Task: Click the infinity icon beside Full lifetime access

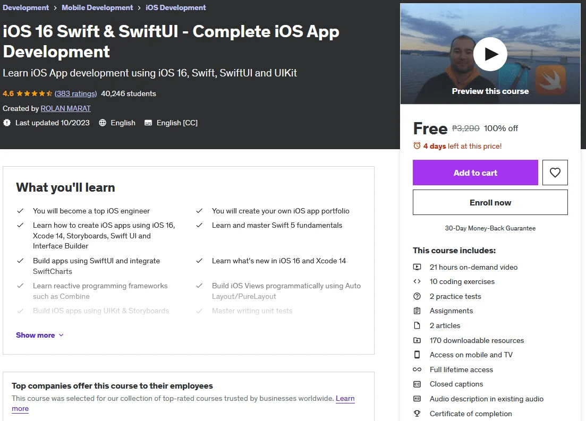Action: click(x=417, y=370)
